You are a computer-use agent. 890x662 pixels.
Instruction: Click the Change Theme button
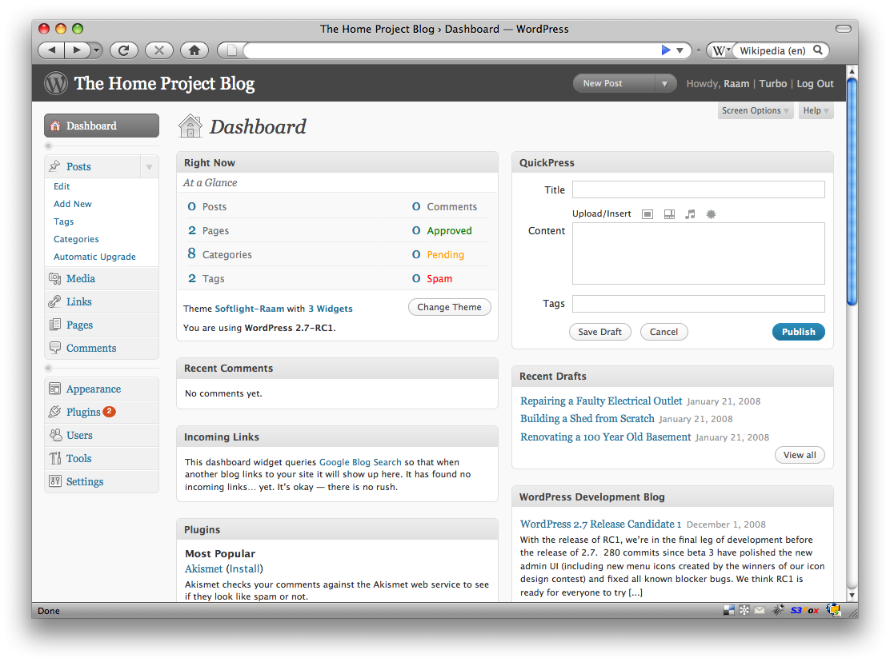pyautogui.click(x=449, y=307)
